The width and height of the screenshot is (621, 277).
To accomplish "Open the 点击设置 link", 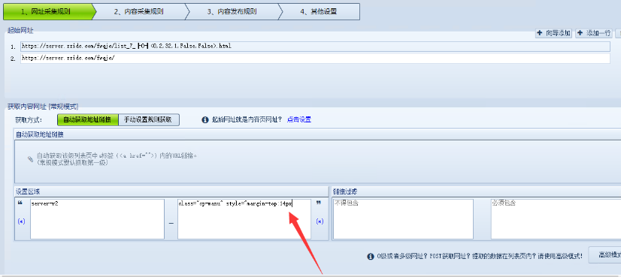I will pyautogui.click(x=299, y=119).
